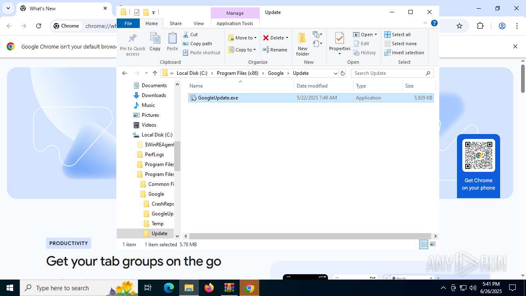Open the Recent locations dropdown in Explorer
Viewport: 526px width, 296px height.
click(146, 73)
